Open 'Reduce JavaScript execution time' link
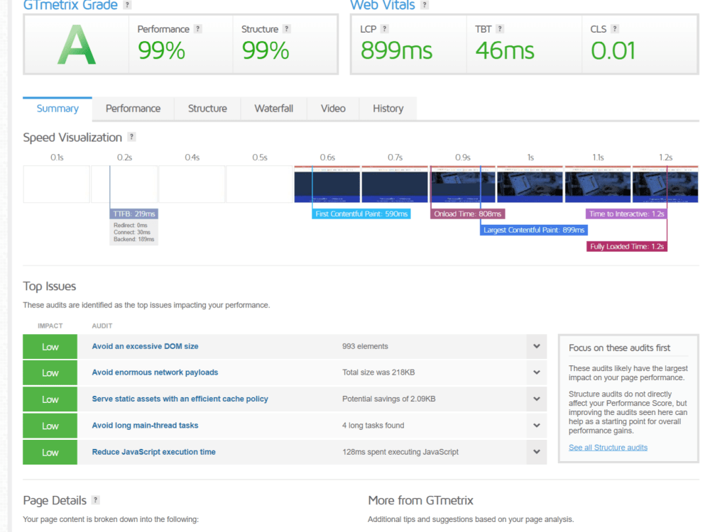 (153, 452)
